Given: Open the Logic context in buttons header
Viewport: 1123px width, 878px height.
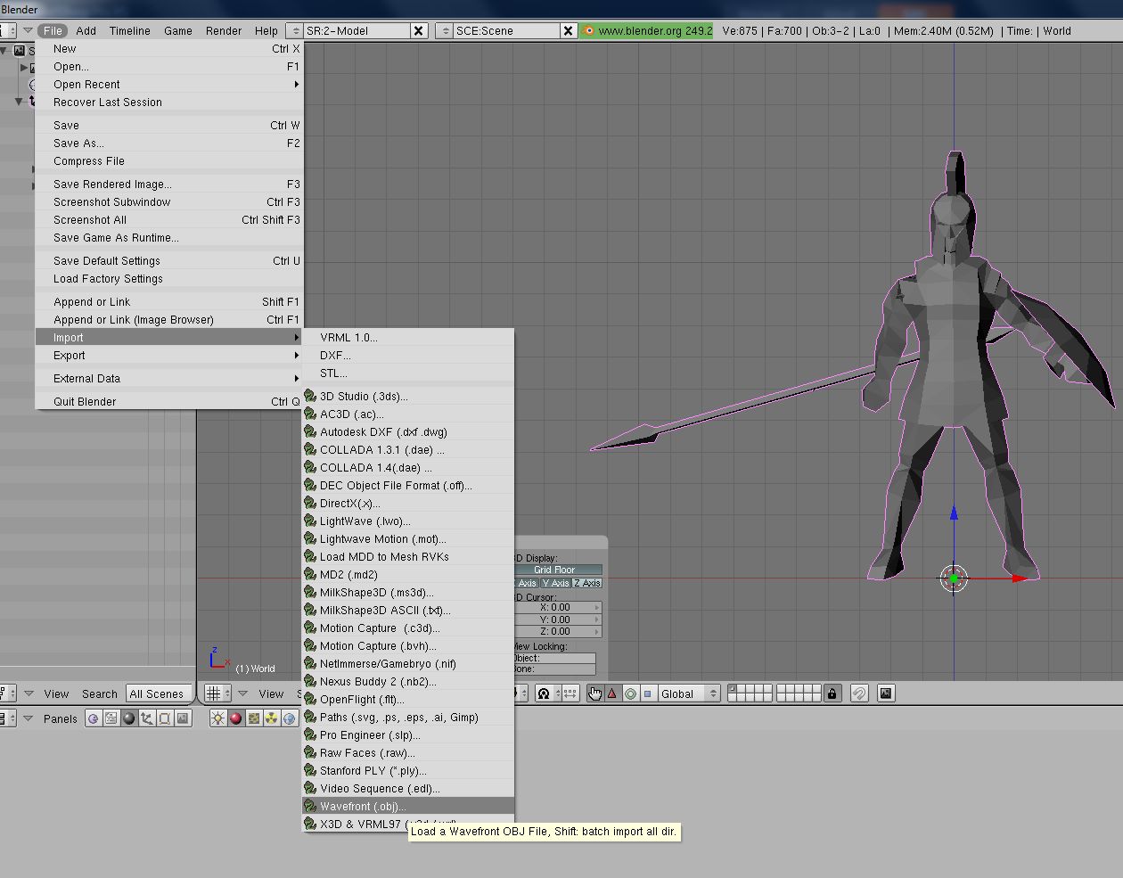Looking at the screenshot, I should (93, 718).
